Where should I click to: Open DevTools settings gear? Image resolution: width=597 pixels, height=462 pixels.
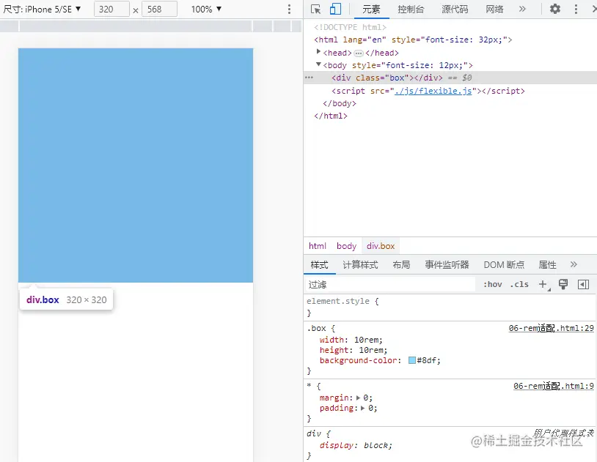click(554, 8)
